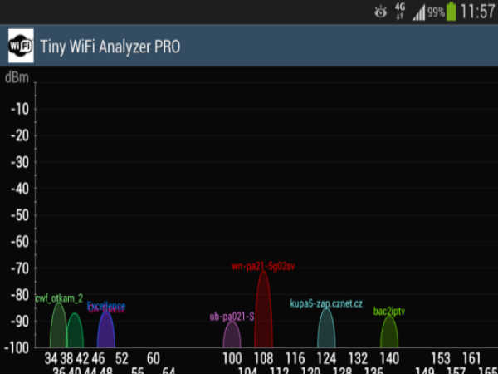Tap the kupa5-zap.cznet.cz network label
Image resolution: width=498 pixels, height=374 pixels.
(x=326, y=304)
